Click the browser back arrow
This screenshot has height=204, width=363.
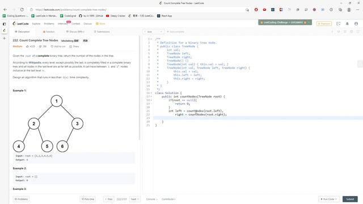[x=5, y=10]
